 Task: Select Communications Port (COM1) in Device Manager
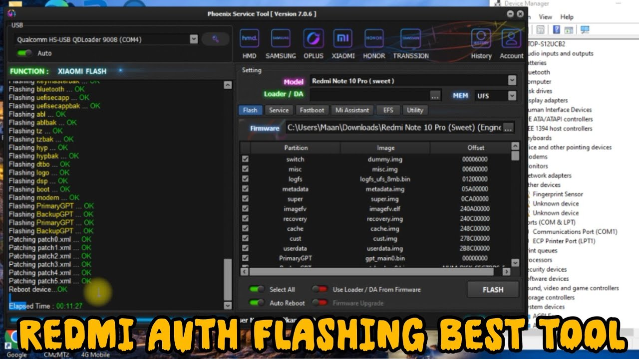point(575,231)
